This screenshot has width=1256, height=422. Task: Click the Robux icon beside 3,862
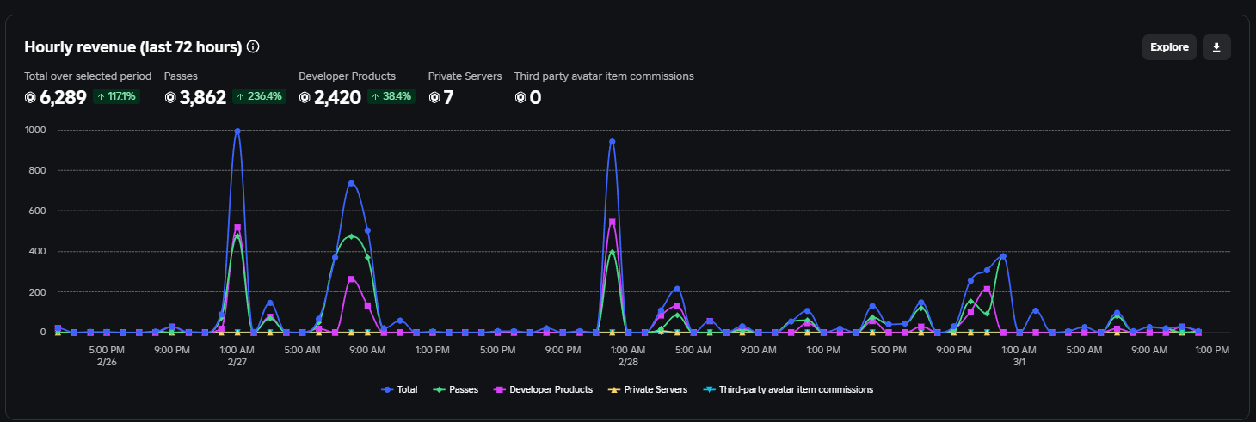click(170, 97)
